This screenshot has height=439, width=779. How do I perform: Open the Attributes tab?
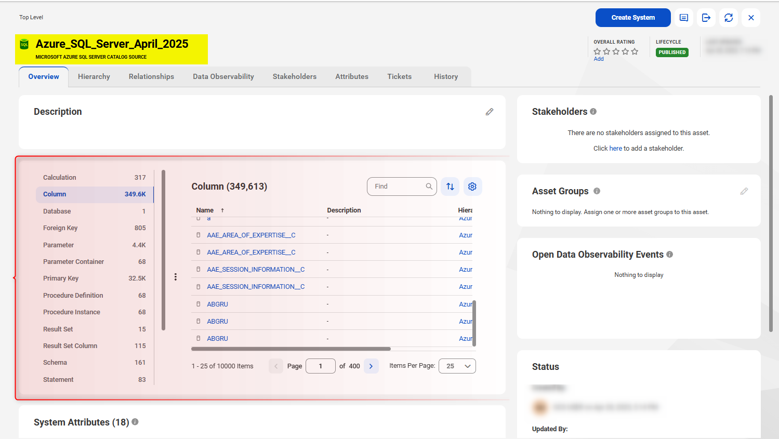(352, 76)
